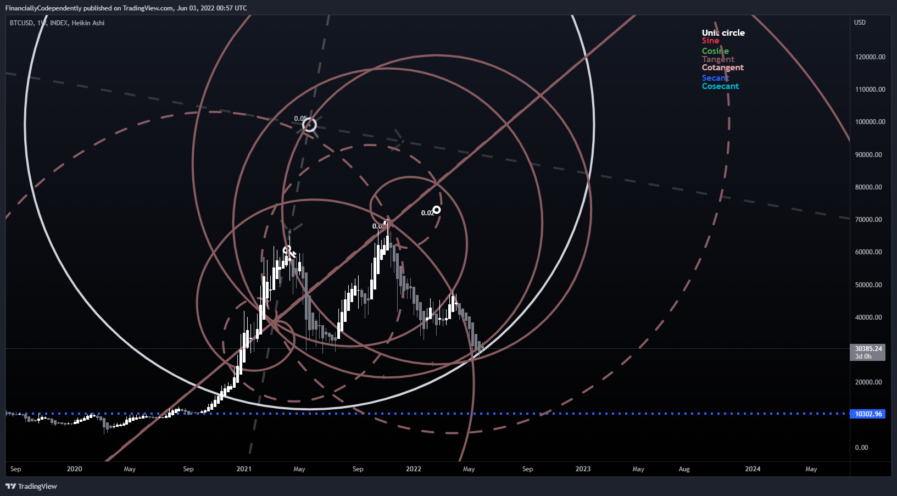Select the cyan 'Cosecant' legend label
The width and height of the screenshot is (897, 496).
click(720, 86)
